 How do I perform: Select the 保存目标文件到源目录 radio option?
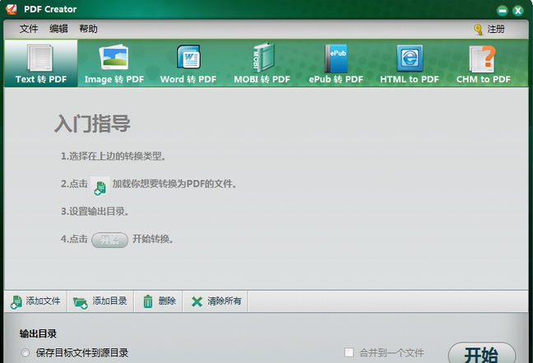tap(25, 353)
